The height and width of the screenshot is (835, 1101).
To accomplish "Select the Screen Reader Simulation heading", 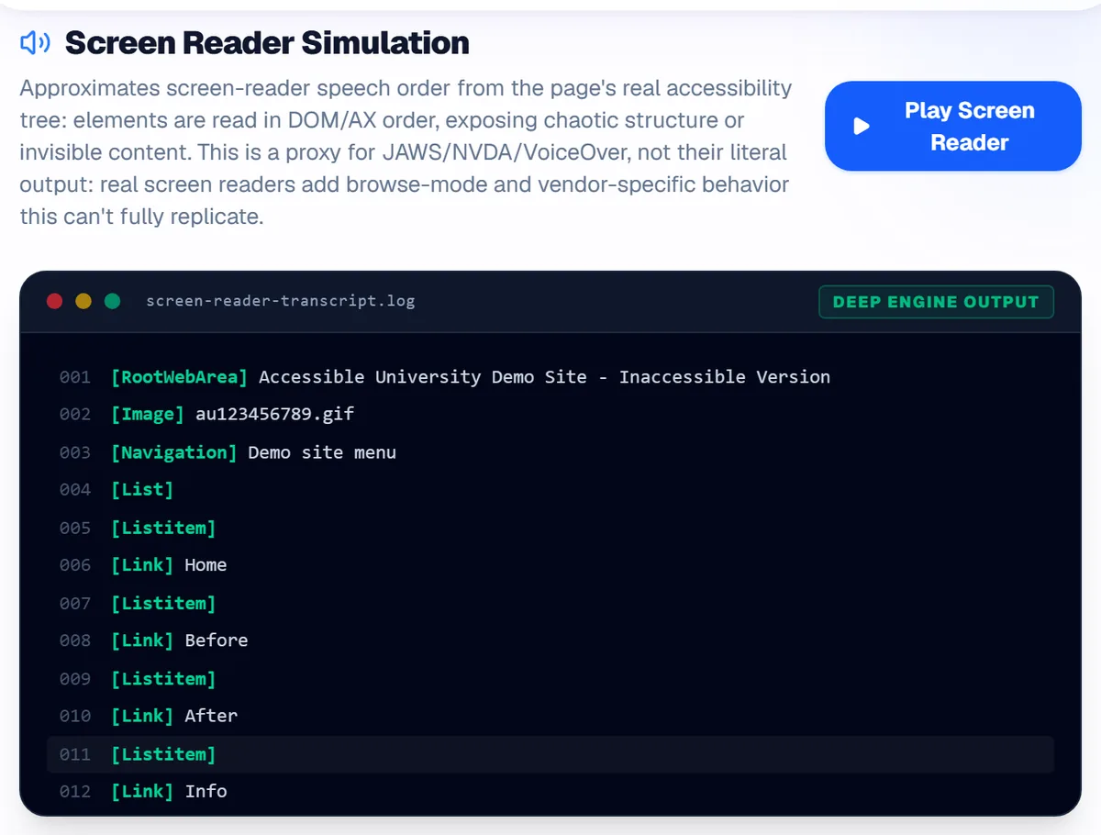I will pyautogui.click(x=267, y=42).
